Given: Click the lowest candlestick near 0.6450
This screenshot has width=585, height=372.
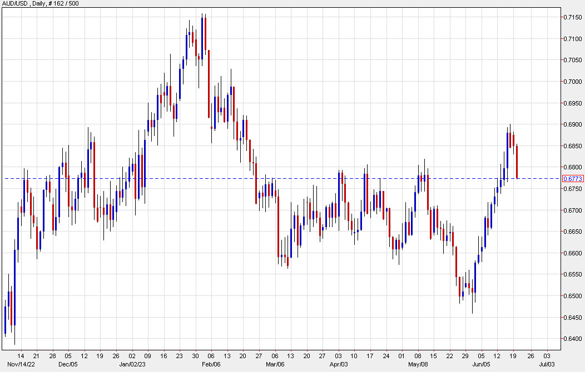Looking at the screenshot, I should click(x=473, y=305).
